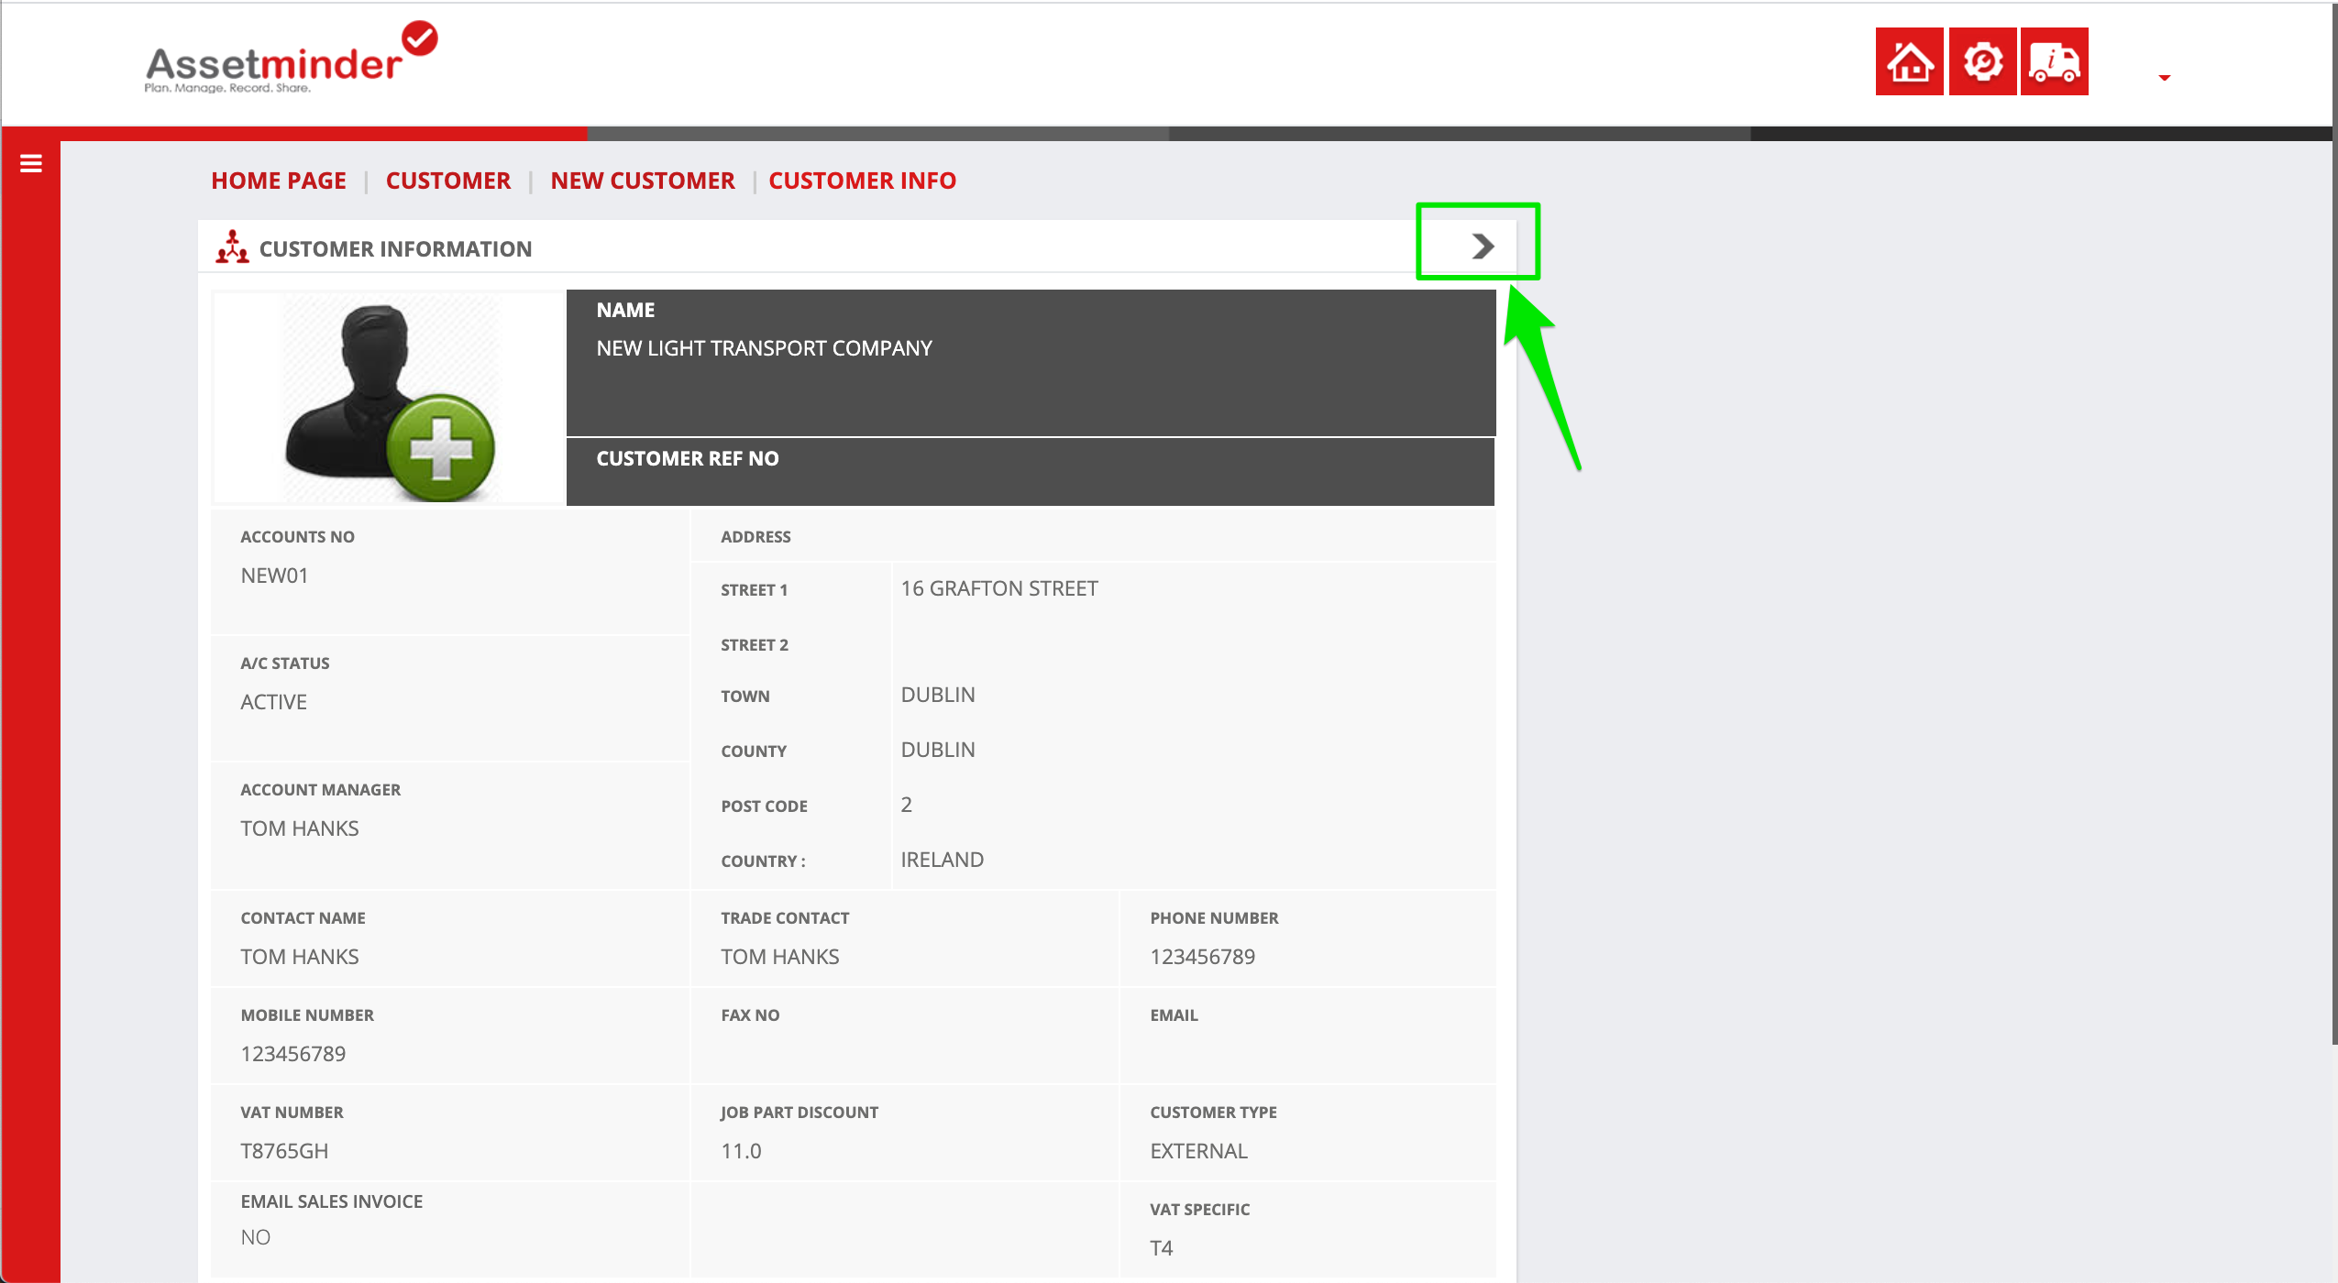Image resolution: width=2338 pixels, height=1283 pixels.
Task: Click customer type EXTERNAL
Action: (x=1198, y=1151)
